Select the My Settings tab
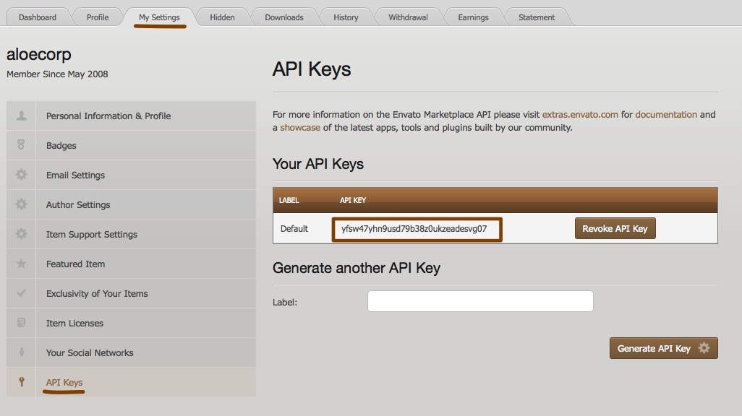This screenshot has height=416, width=742. tap(160, 17)
